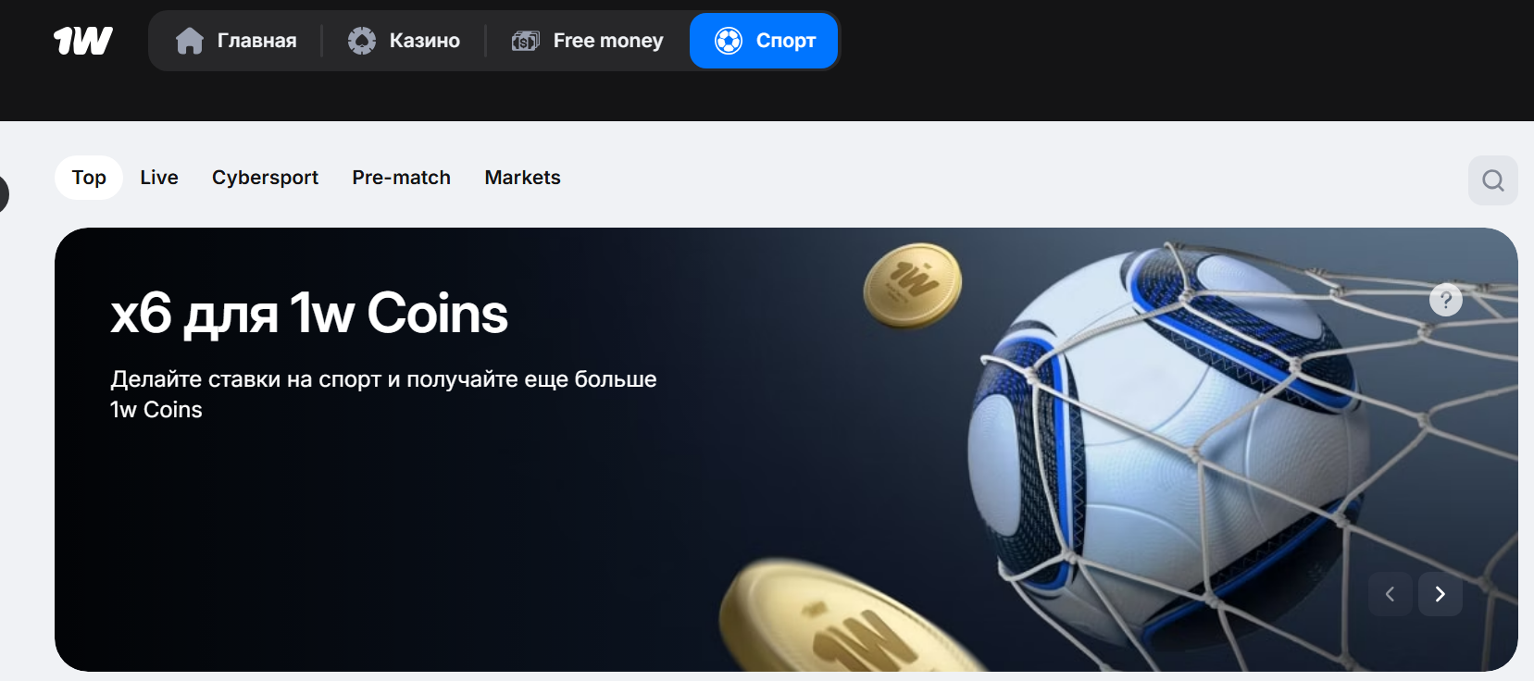
Task: Click the dark half-circle on left edge
Action: click(4, 194)
